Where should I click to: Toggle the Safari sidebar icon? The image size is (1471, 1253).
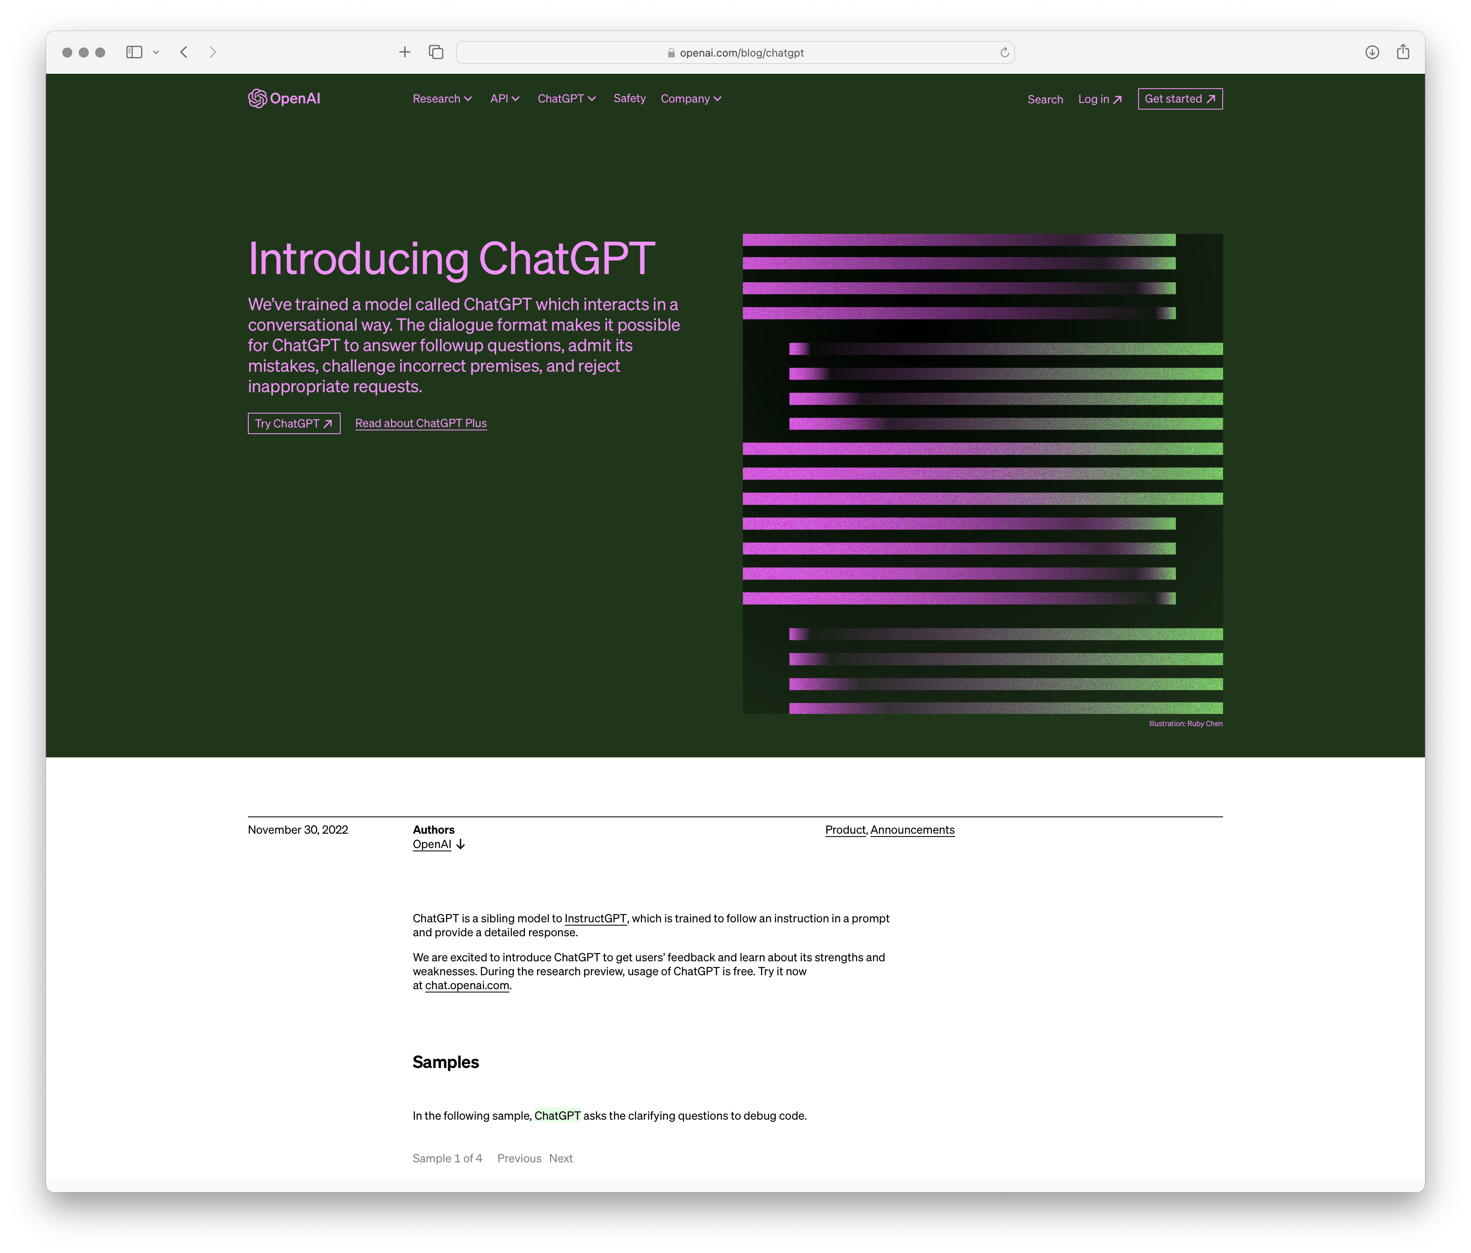(x=134, y=52)
